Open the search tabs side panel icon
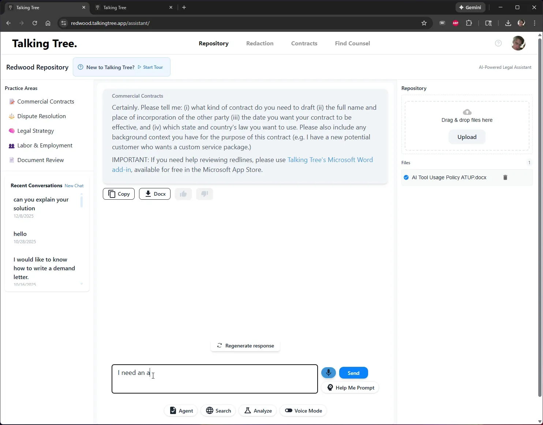This screenshot has width=543, height=425. pos(488,23)
